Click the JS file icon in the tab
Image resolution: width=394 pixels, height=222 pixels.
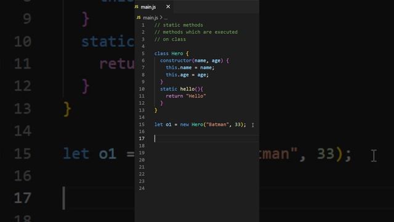click(x=137, y=7)
